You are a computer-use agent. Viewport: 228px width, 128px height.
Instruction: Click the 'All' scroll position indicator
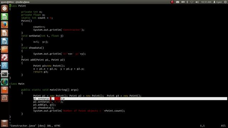pyautogui.click(x=223, y=126)
